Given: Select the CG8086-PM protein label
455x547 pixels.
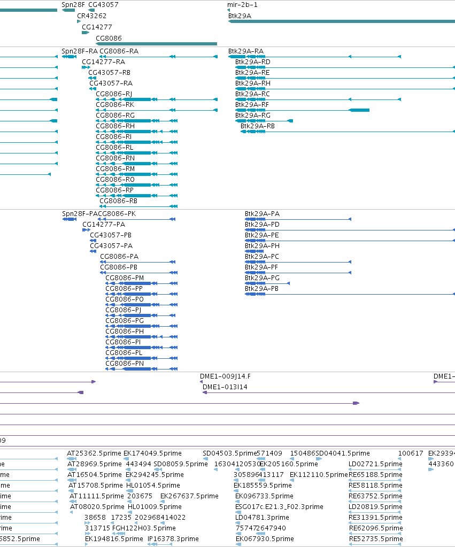Looking at the screenshot, I should coord(125,278).
